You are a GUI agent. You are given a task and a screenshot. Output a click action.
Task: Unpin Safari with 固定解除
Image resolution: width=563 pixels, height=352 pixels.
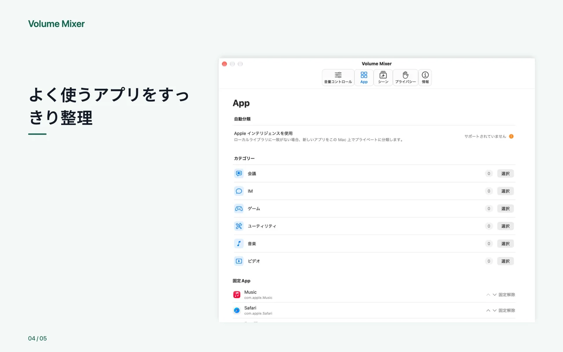click(x=507, y=311)
